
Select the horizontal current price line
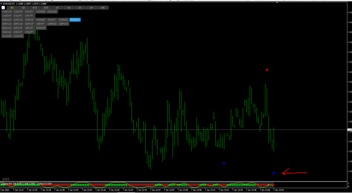click(173, 130)
